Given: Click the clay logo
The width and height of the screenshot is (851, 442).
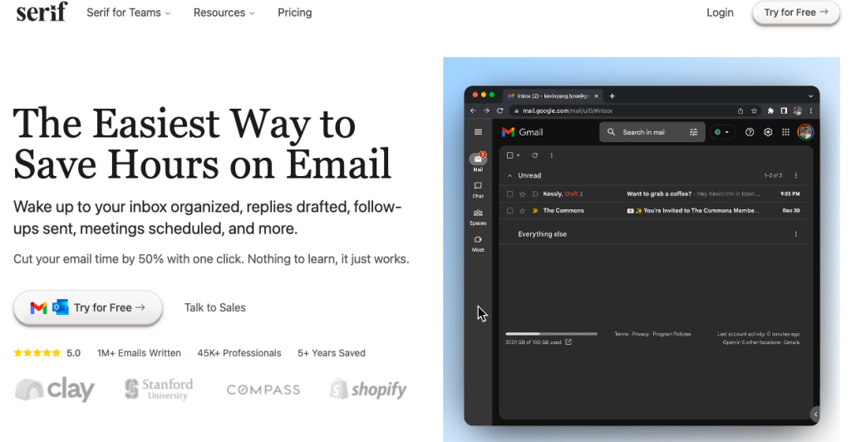Looking at the screenshot, I should [x=55, y=389].
